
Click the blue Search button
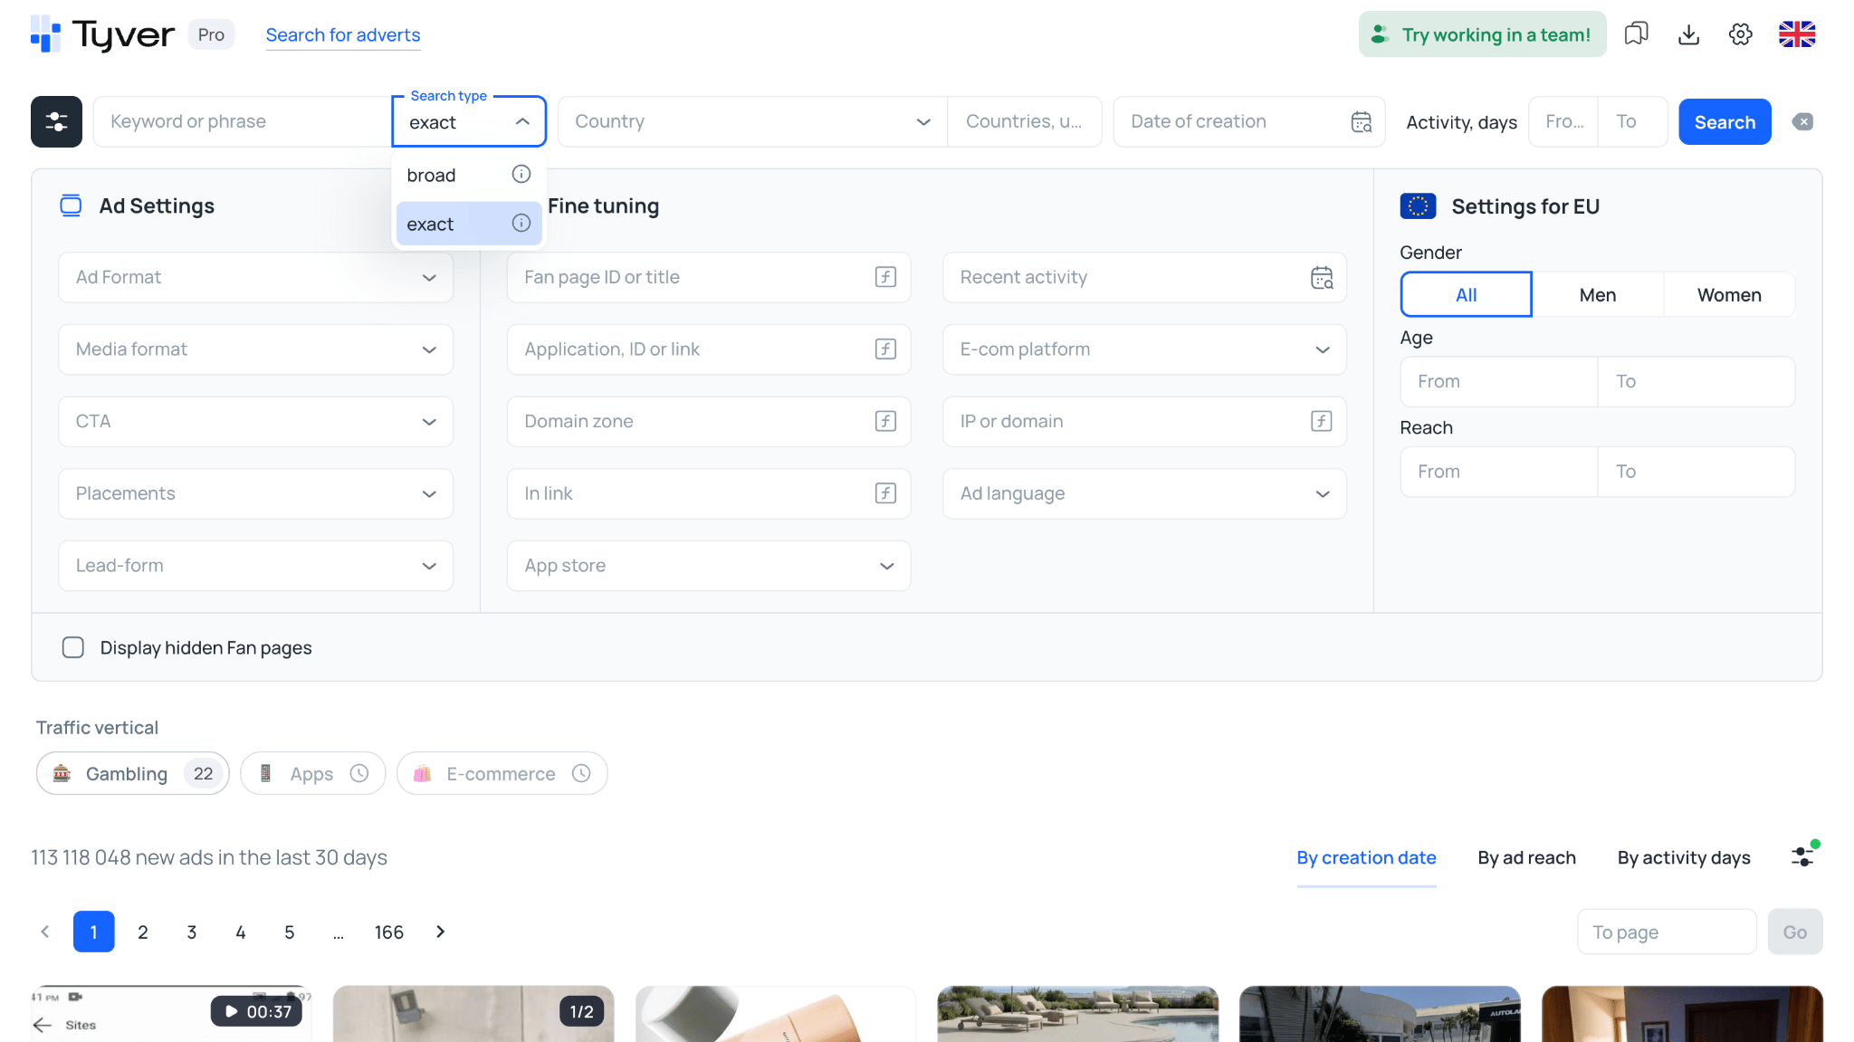(x=1725, y=121)
